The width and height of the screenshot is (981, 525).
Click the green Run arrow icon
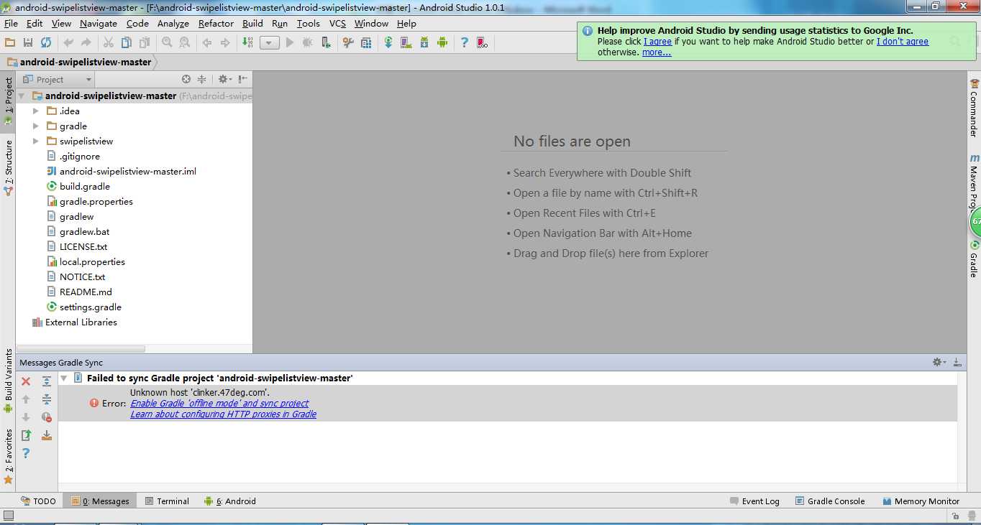290,43
